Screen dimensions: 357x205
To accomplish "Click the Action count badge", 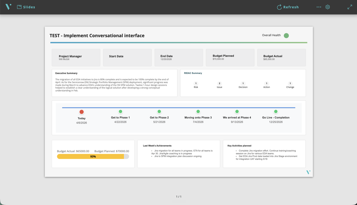I will point(267,83).
